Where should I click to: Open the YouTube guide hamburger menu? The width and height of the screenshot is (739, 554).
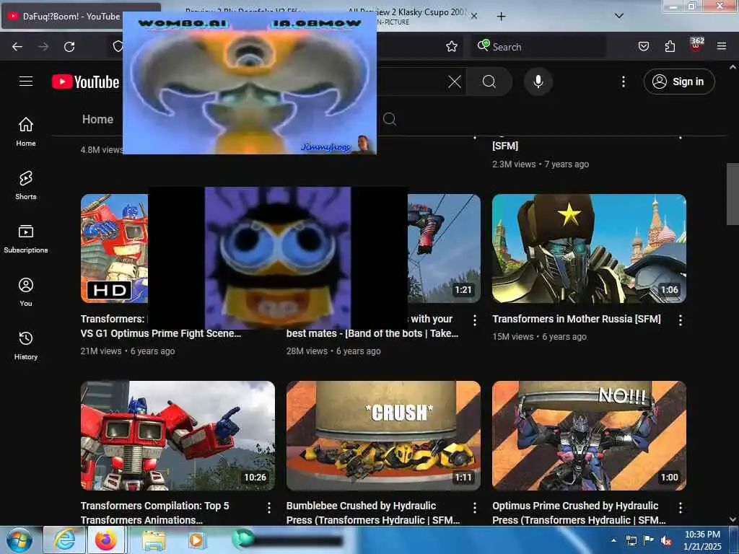coord(26,82)
